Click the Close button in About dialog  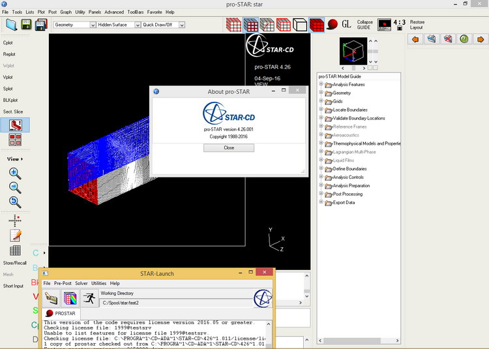point(229,147)
